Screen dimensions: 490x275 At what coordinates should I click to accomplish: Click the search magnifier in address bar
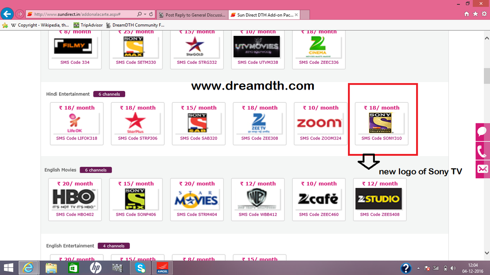(x=139, y=15)
